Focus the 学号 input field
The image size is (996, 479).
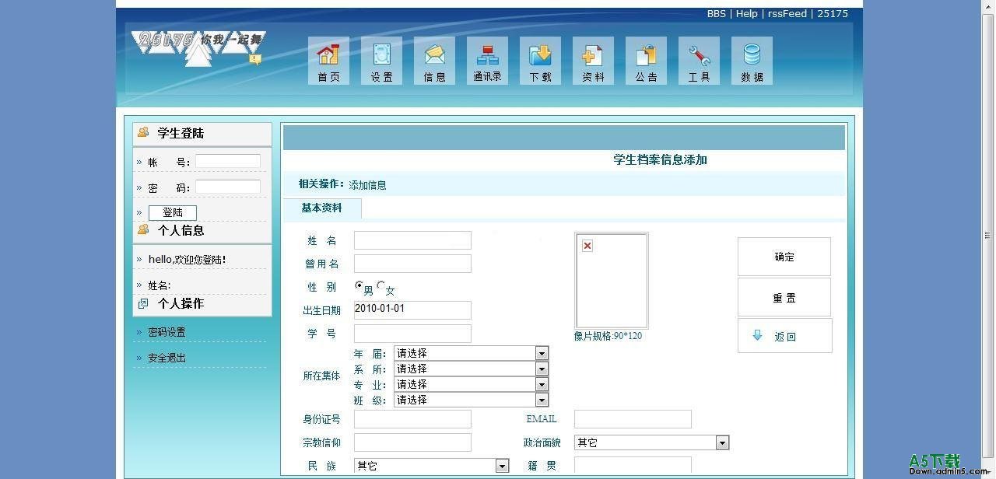pyautogui.click(x=412, y=334)
